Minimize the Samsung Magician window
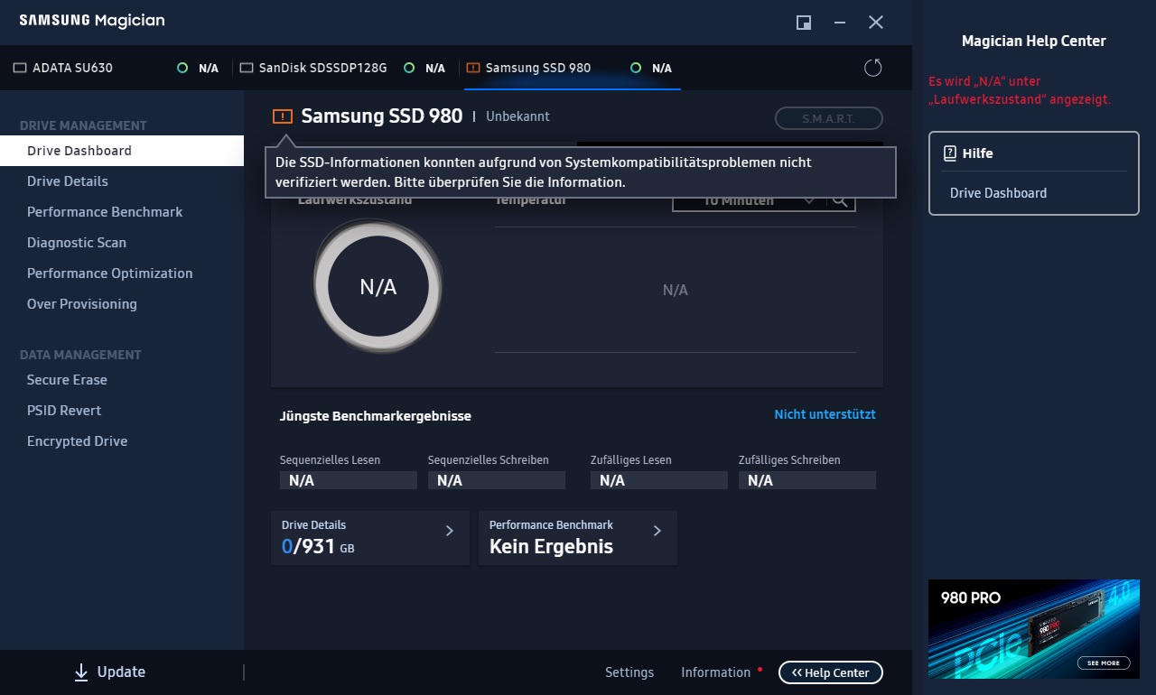The image size is (1156, 695). 840,23
